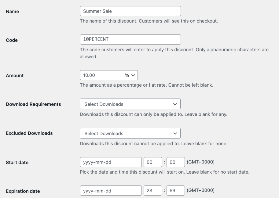This screenshot has width=279, height=198.
Task: Click the Excluded Downloads label
Action: click(x=29, y=133)
